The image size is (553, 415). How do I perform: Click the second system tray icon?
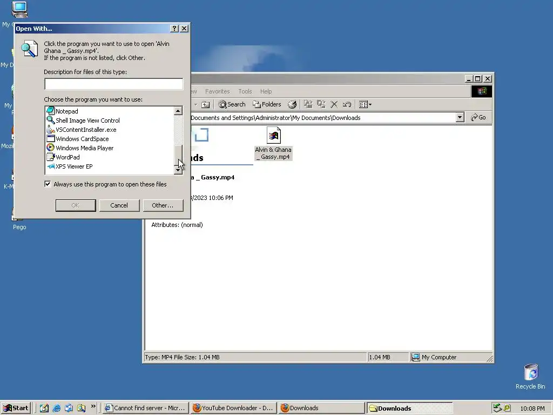pyautogui.click(x=507, y=408)
